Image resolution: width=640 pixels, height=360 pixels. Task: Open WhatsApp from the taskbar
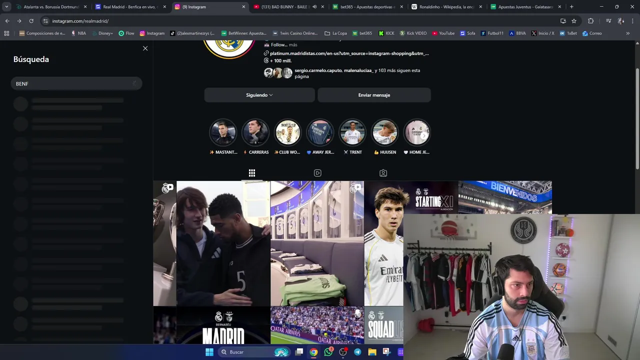click(x=328, y=352)
